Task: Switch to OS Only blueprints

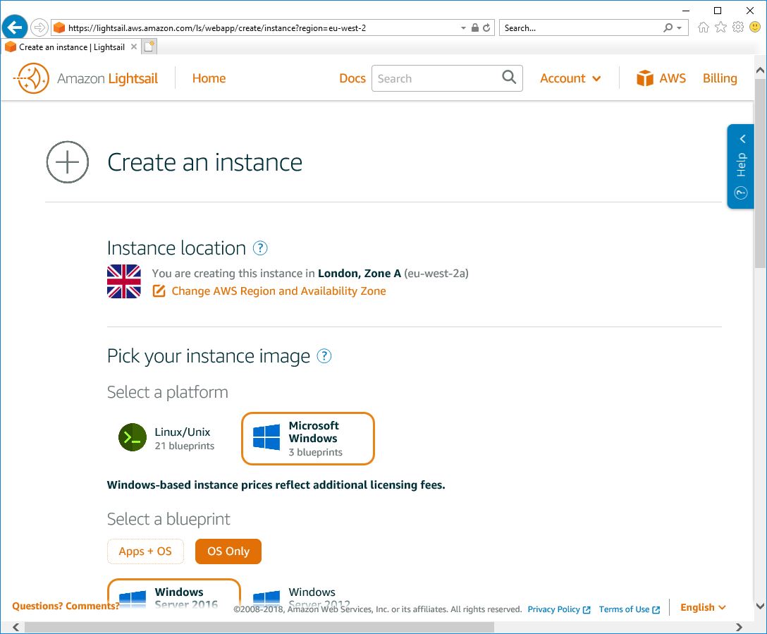Action: (228, 551)
